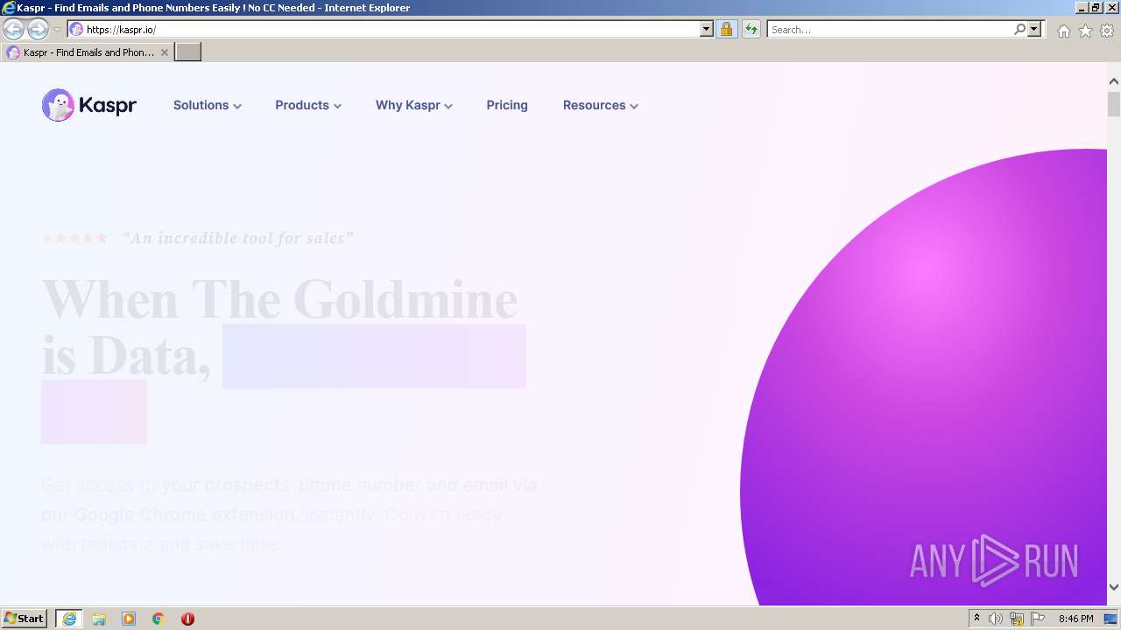Open a new blank tab
This screenshot has height=630, width=1121.
click(188, 52)
